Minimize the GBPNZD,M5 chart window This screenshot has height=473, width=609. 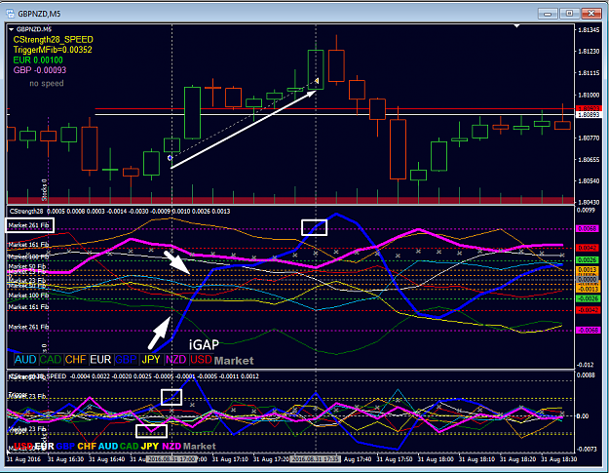548,14
